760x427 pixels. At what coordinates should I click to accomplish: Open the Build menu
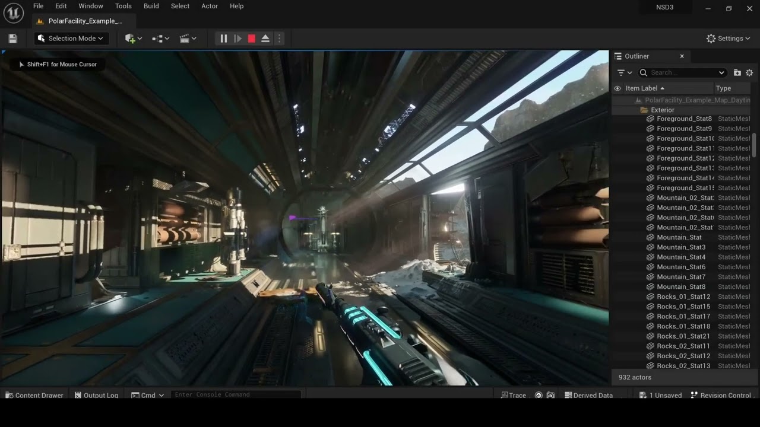tap(151, 6)
